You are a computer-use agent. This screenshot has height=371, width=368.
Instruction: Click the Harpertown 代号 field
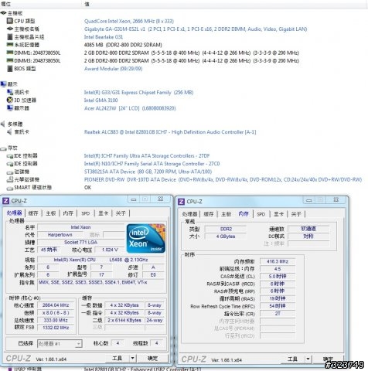coord(60,235)
